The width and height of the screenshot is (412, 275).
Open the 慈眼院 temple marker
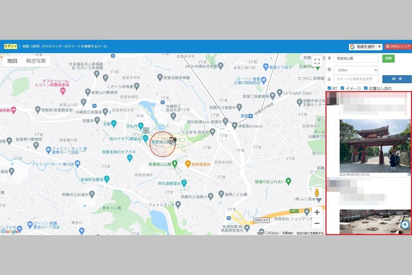click(x=38, y=110)
